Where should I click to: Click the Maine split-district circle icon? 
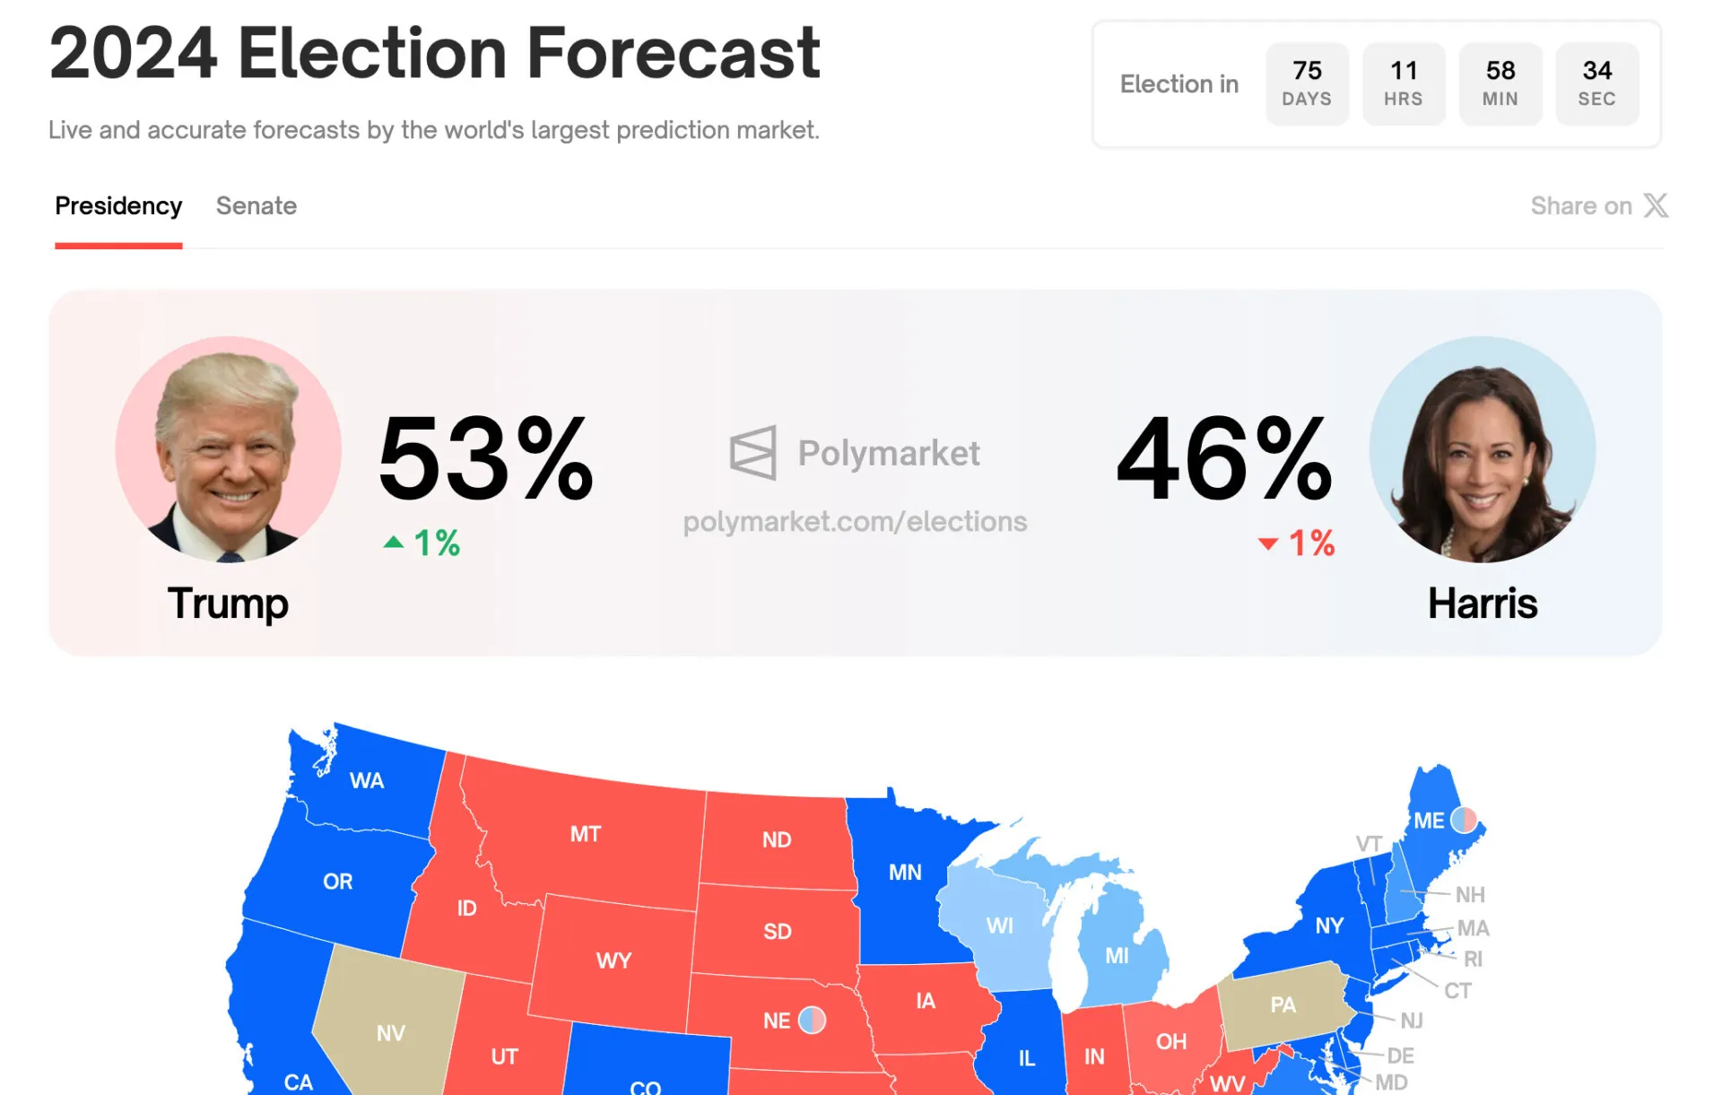(1464, 820)
